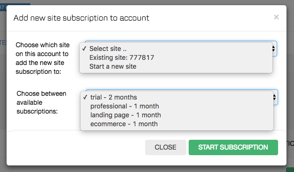The height and width of the screenshot is (172, 294).
Task: Select 'professional - 1 month' subscription
Action: 177,106
